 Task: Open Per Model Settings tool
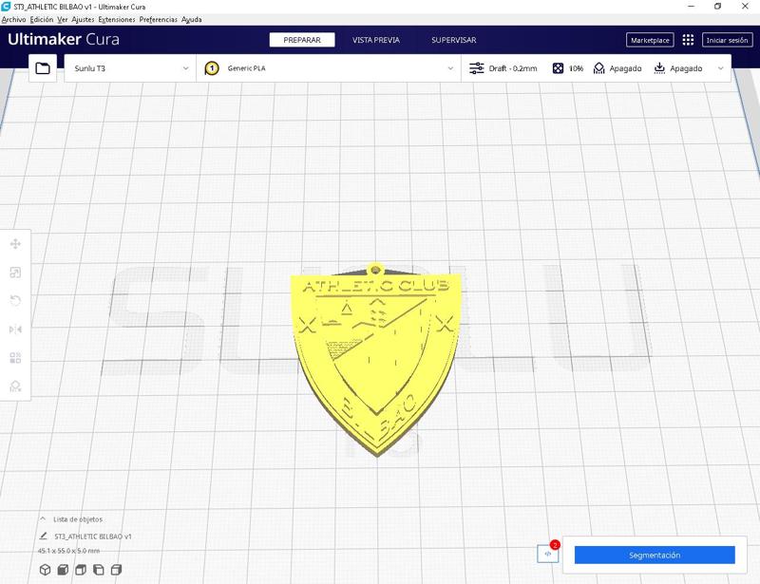15,358
